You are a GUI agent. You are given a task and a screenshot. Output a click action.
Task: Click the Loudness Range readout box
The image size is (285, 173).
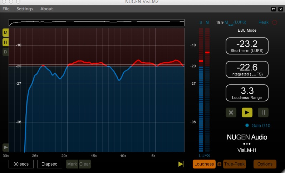coord(247,93)
